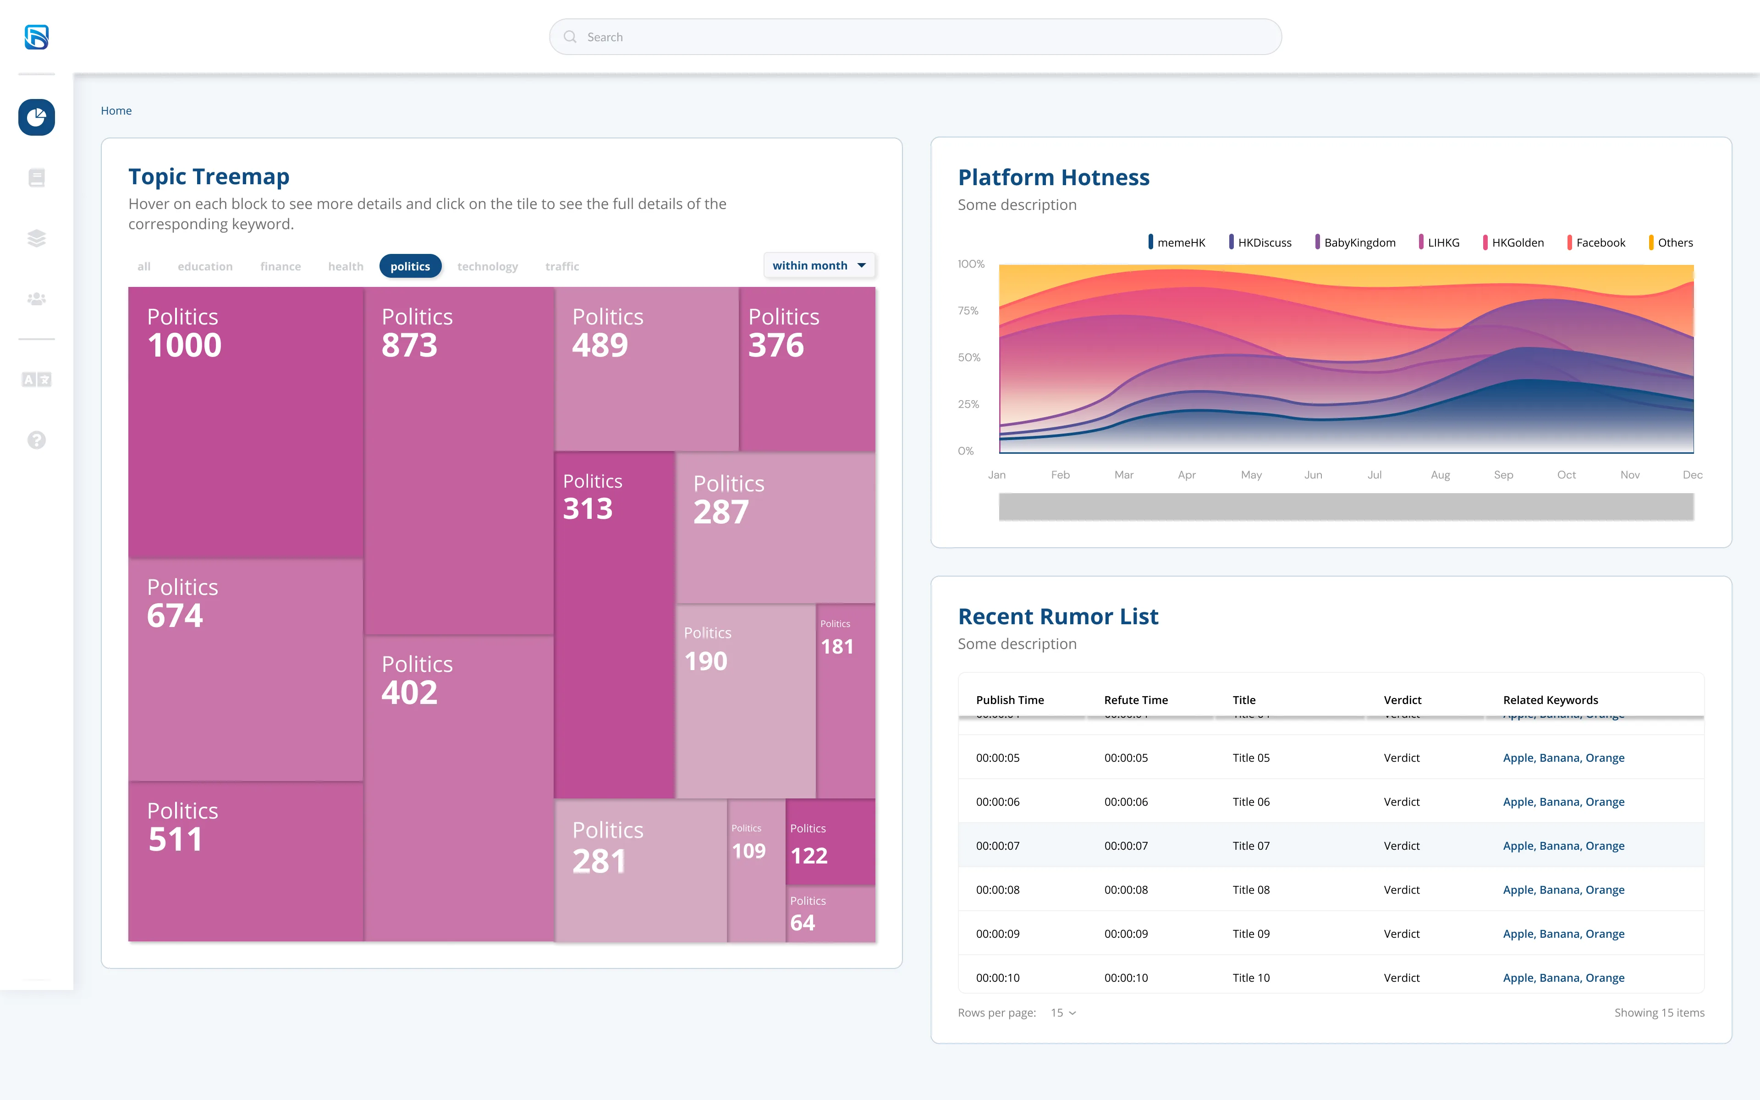Screen dimensions: 1760x1100
Task: Toggle the LIHKG legend series
Action: 1439,242
